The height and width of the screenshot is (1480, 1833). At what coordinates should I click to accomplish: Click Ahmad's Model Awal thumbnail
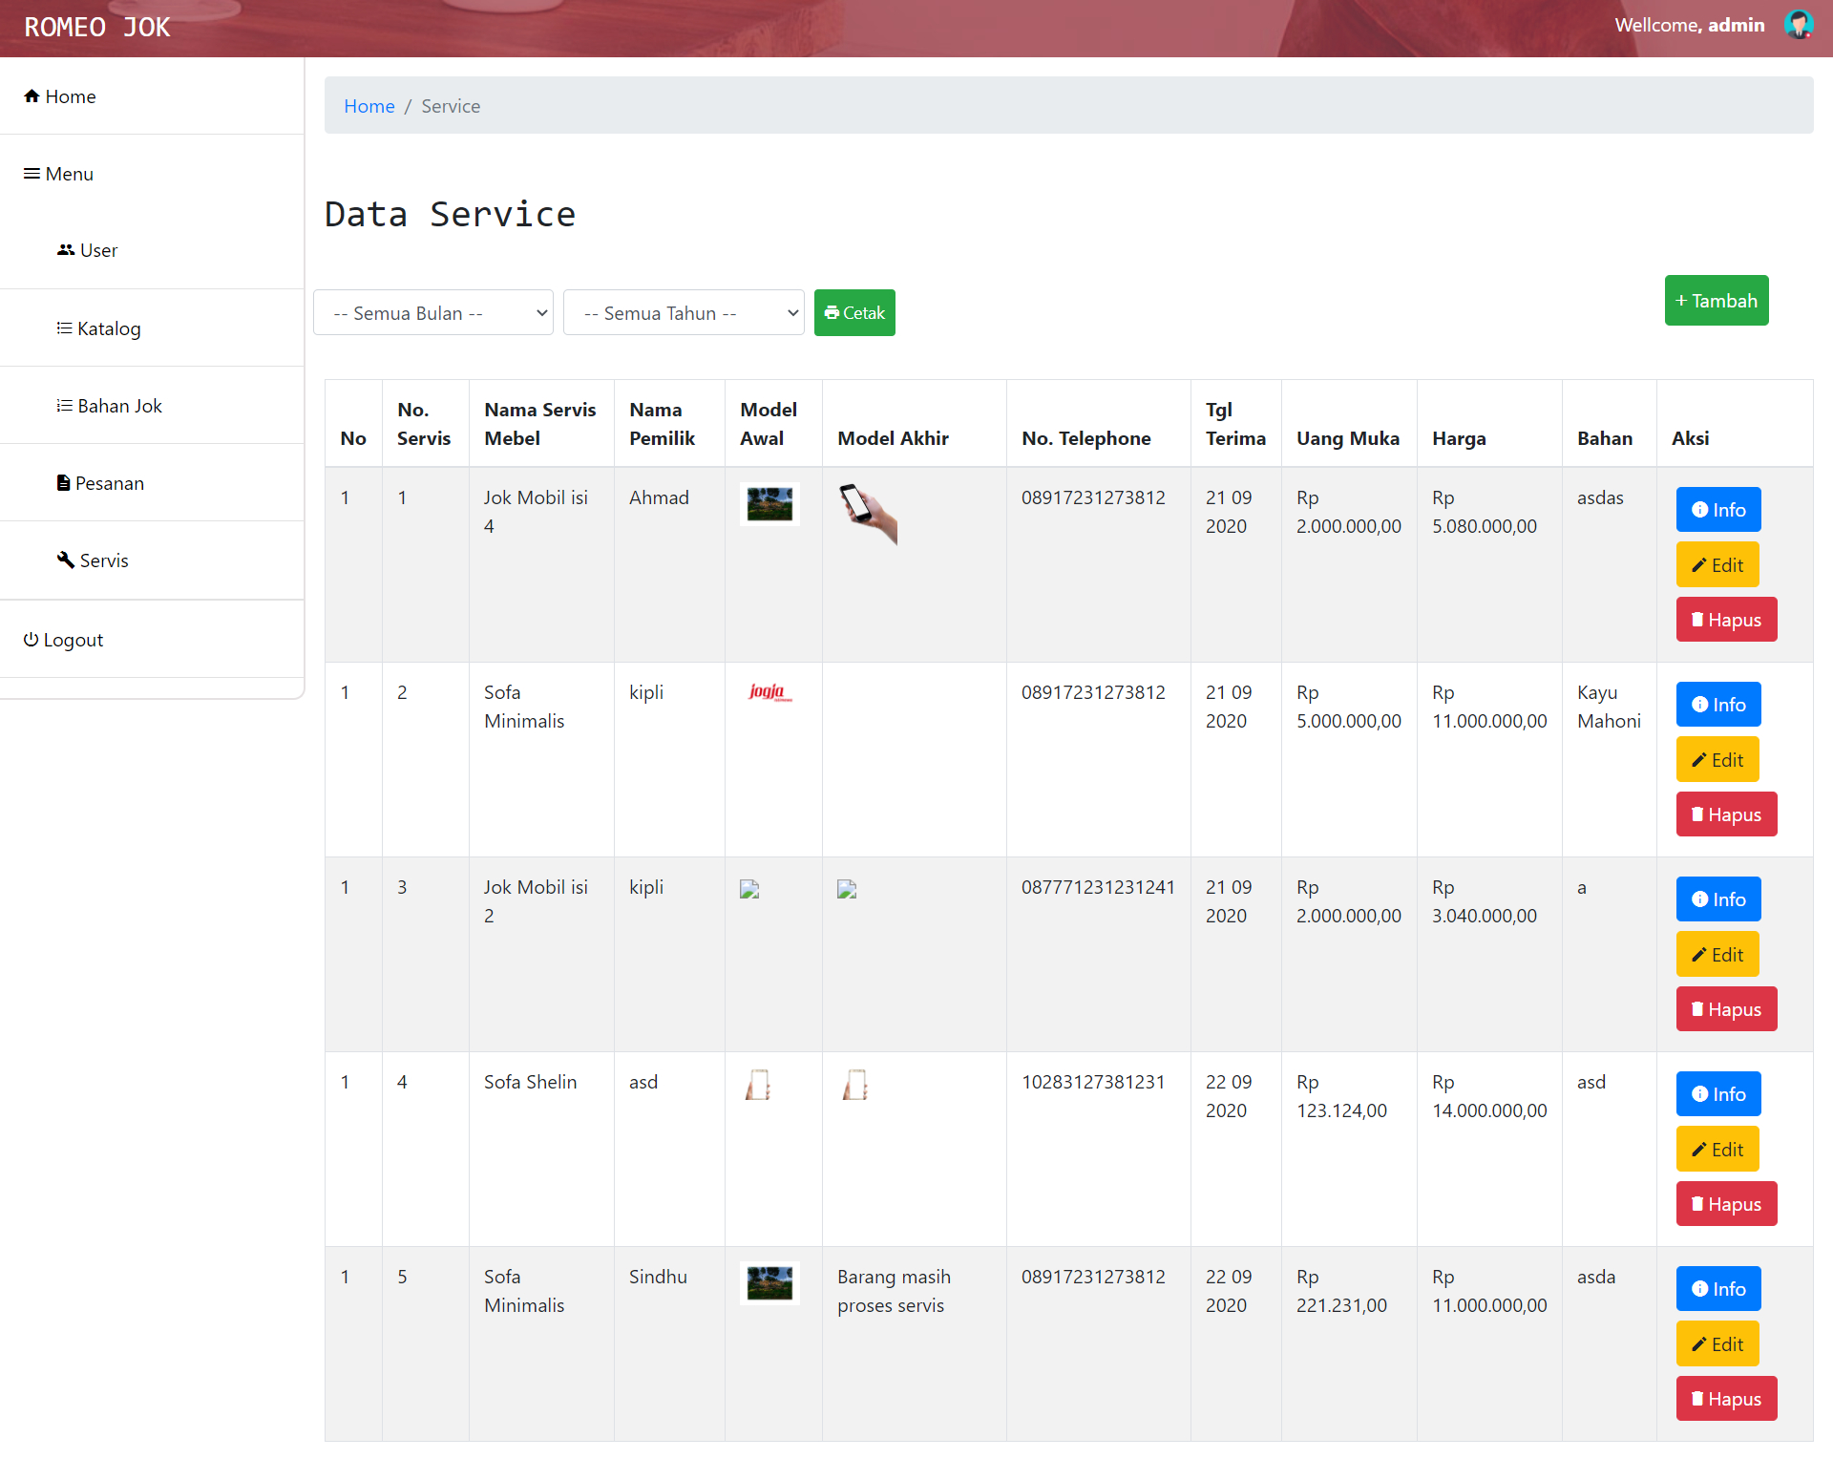click(769, 504)
